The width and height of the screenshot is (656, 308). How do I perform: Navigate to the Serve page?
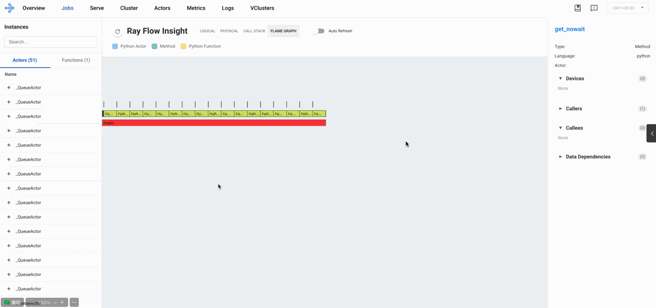point(97,8)
